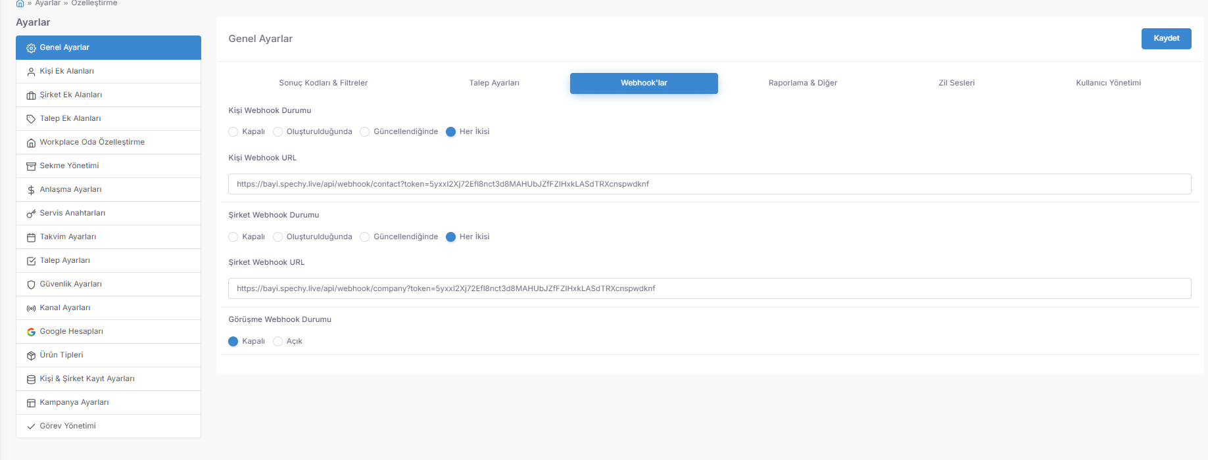Click the calendar icon beside Takvim Ayarları
Viewport: 1208px width, 460px height.
[31, 237]
